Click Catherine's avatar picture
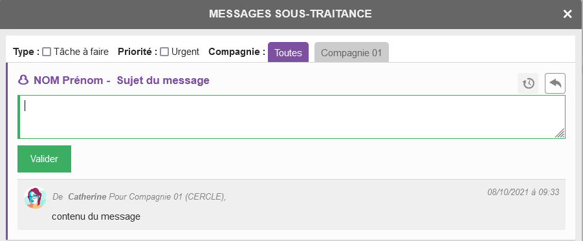The height and width of the screenshot is (241, 583). [36, 198]
